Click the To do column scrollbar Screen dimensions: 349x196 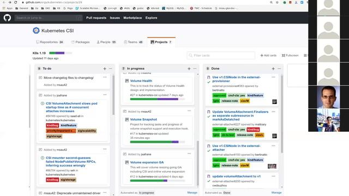coord(113,95)
